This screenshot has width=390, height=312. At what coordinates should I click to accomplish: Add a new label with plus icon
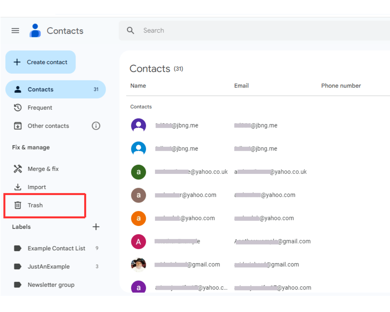pos(96,227)
